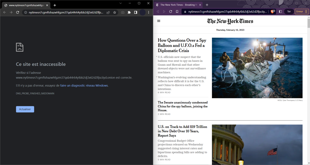Image resolution: width=310 pixels, height=165 pixels.
Task: Reload the page in the Chrome window
Action: coord(18,12)
